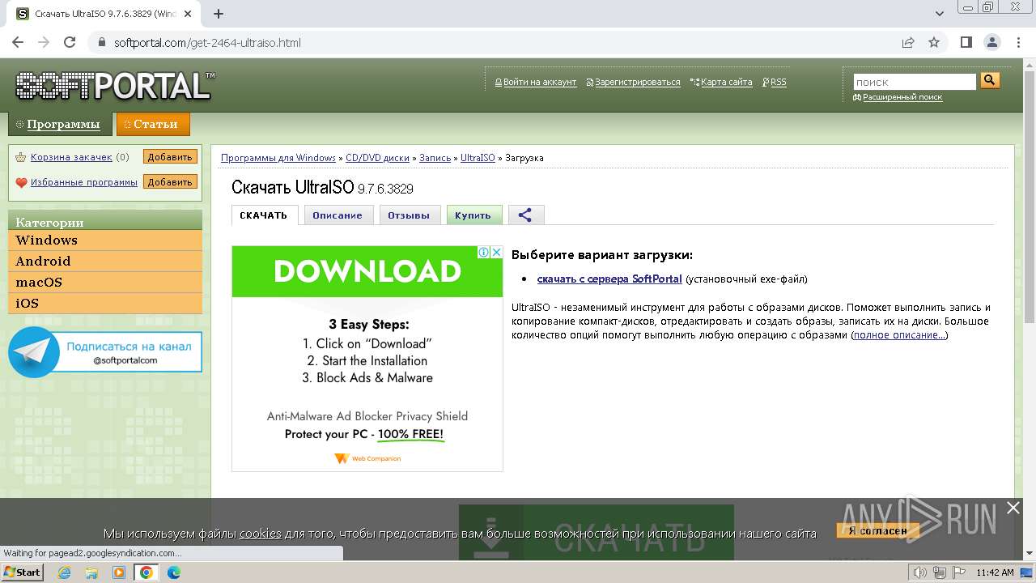Click the browser forward arrow
Viewport: 1036px width, 583px height.
point(44,42)
